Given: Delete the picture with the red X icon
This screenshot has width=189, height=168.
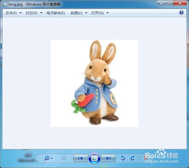Looking at the screenshot, I should tap(146, 158).
